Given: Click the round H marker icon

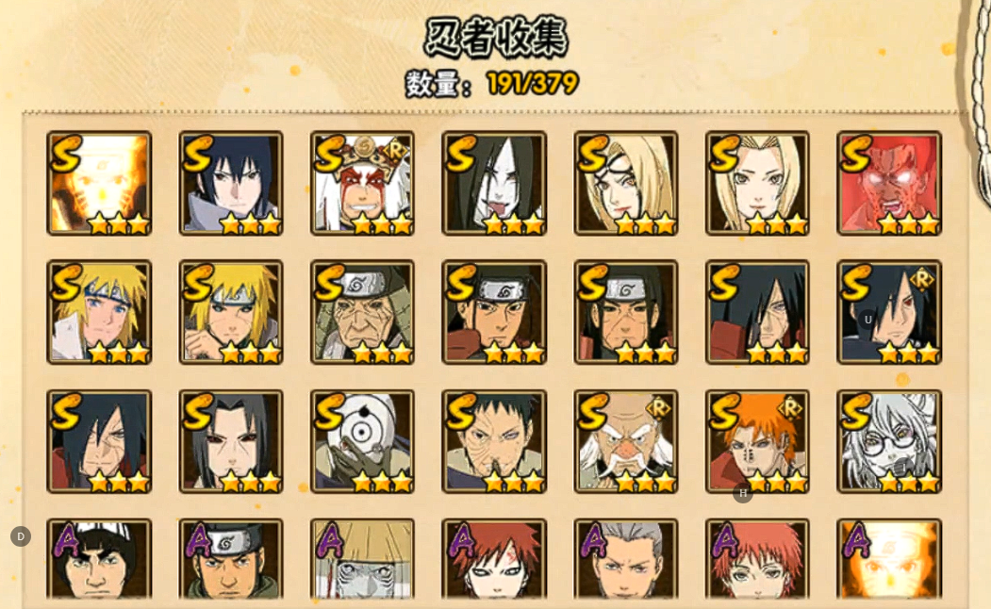Looking at the screenshot, I should pos(743,493).
